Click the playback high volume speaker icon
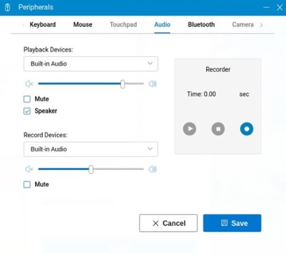This screenshot has width=286, height=254. point(153,84)
